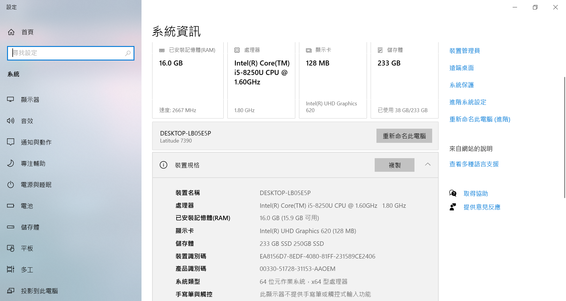
Task: Click the device ID value EA8156D7-8EDF-4080-81FF-231589CE2406
Action: [x=317, y=256]
